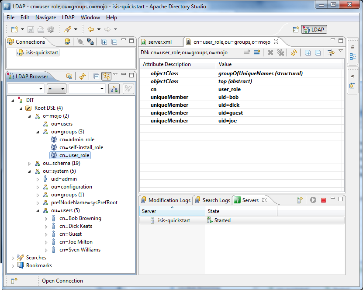Screen dimensions: 363x290
Task: Create a new server in Servers view
Action: (301, 200)
